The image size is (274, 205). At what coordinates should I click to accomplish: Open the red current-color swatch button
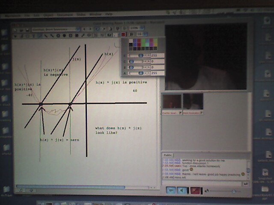(x=123, y=35)
